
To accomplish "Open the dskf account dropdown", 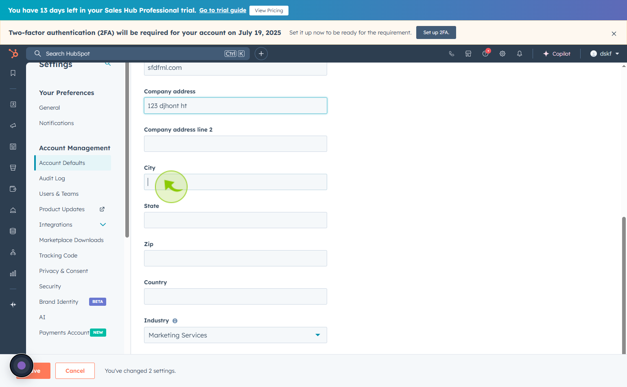I will click(x=605, y=54).
